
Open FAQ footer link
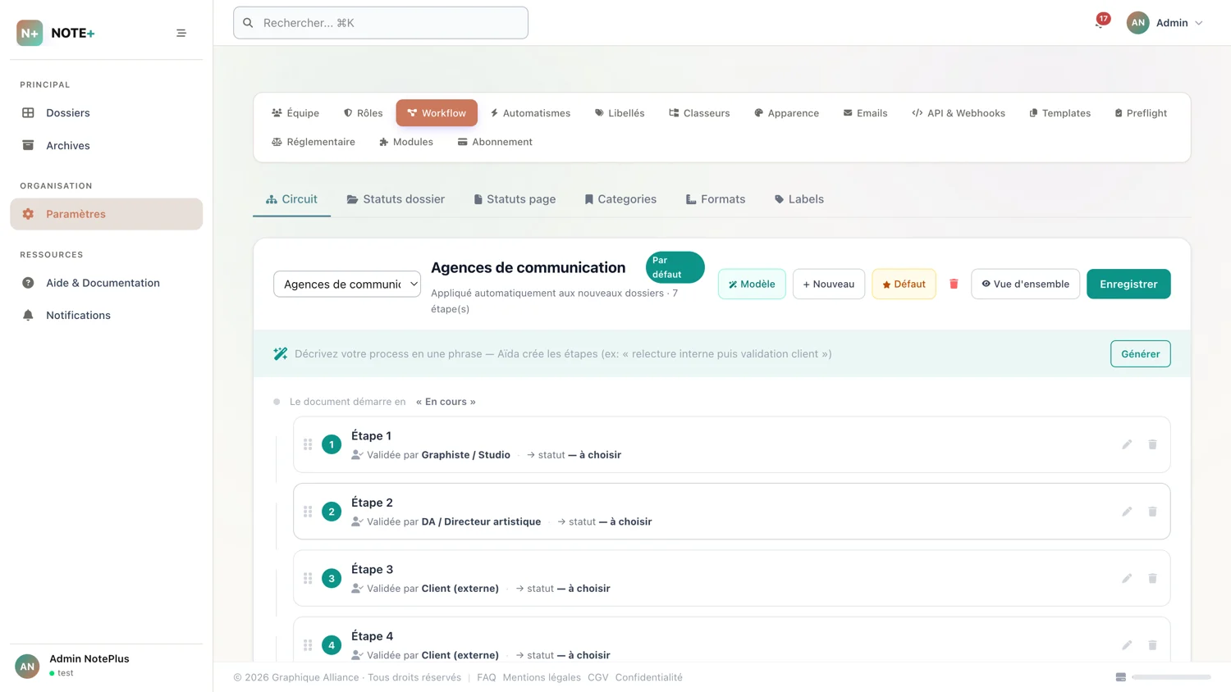pyautogui.click(x=487, y=677)
